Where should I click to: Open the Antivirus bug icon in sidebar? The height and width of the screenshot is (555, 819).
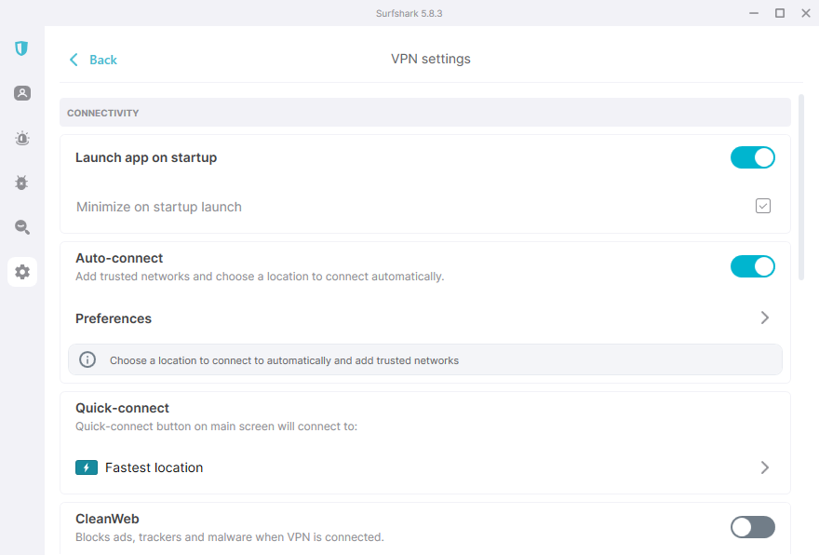(x=22, y=183)
